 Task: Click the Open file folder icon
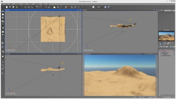pyautogui.click(x=10, y=7)
